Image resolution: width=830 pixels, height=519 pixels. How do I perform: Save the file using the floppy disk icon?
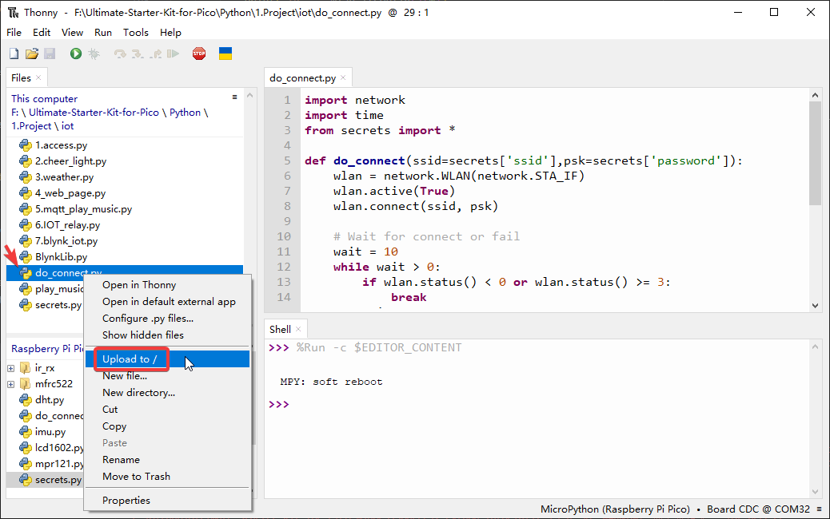(x=50, y=53)
